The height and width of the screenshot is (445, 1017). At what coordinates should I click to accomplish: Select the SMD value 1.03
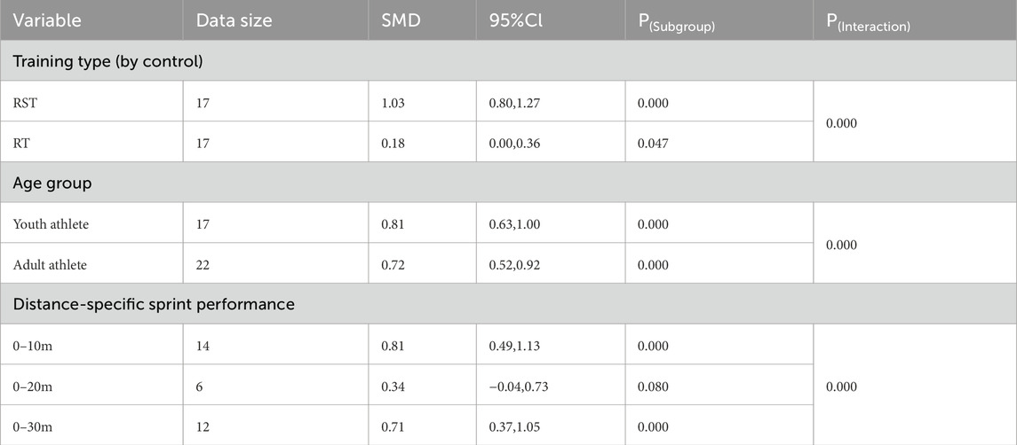(393, 103)
